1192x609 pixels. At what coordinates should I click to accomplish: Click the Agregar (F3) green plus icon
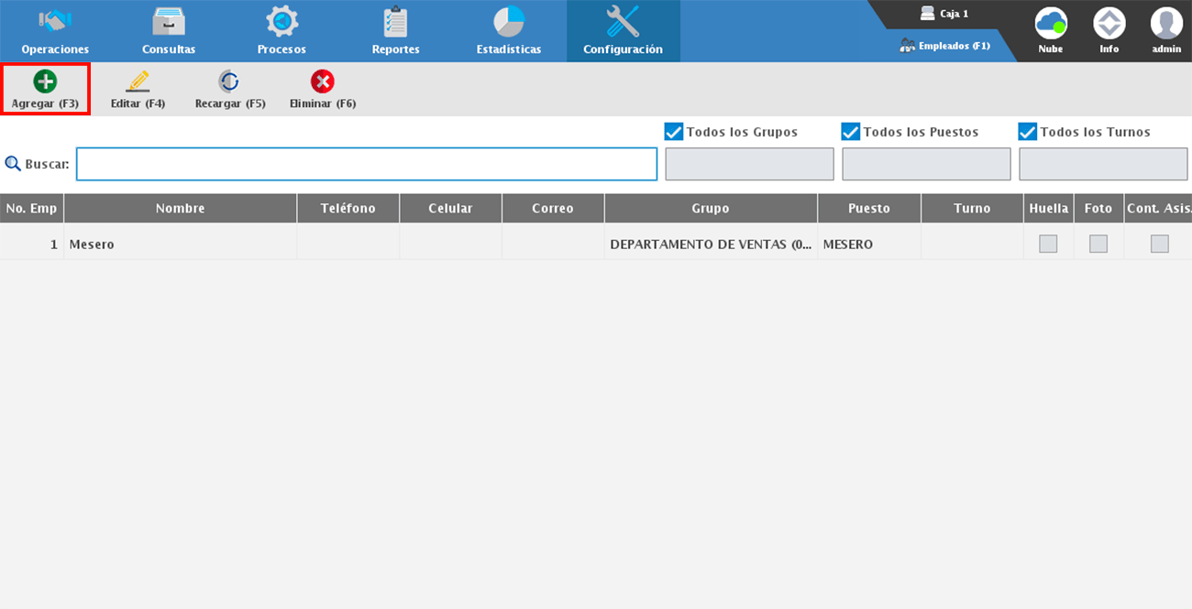coord(45,82)
